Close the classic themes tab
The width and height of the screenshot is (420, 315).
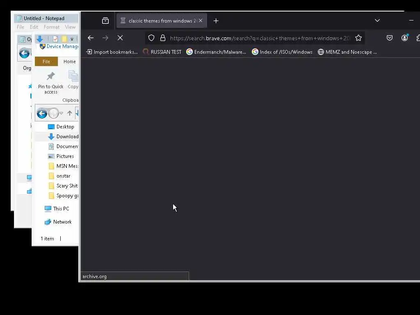pos(201,21)
